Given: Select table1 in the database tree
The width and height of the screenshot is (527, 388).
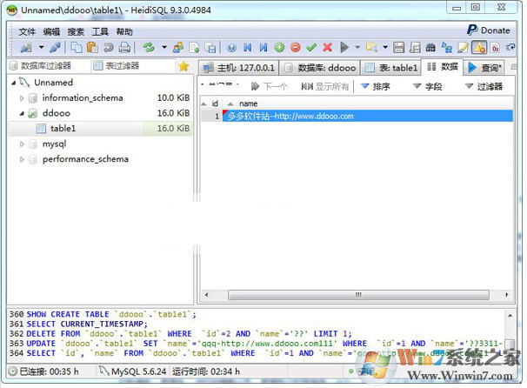Looking at the screenshot, I should click(x=63, y=129).
